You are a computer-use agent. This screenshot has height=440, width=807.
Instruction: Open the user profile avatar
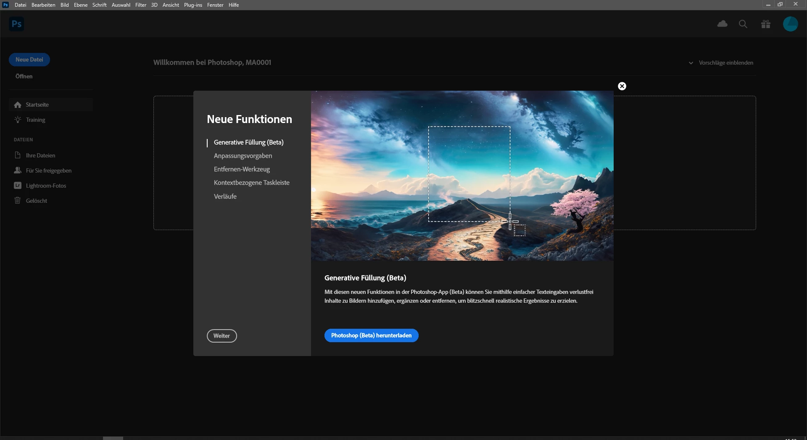[790, 24]
